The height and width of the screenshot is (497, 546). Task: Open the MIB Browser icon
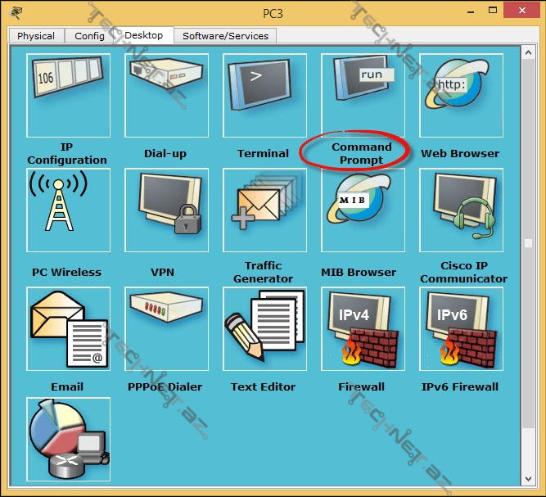click(362, 210)
